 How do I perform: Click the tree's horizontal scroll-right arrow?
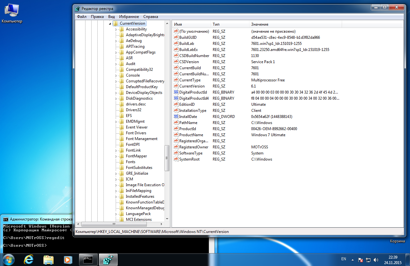pyautogui.click(x=162, y=224)
